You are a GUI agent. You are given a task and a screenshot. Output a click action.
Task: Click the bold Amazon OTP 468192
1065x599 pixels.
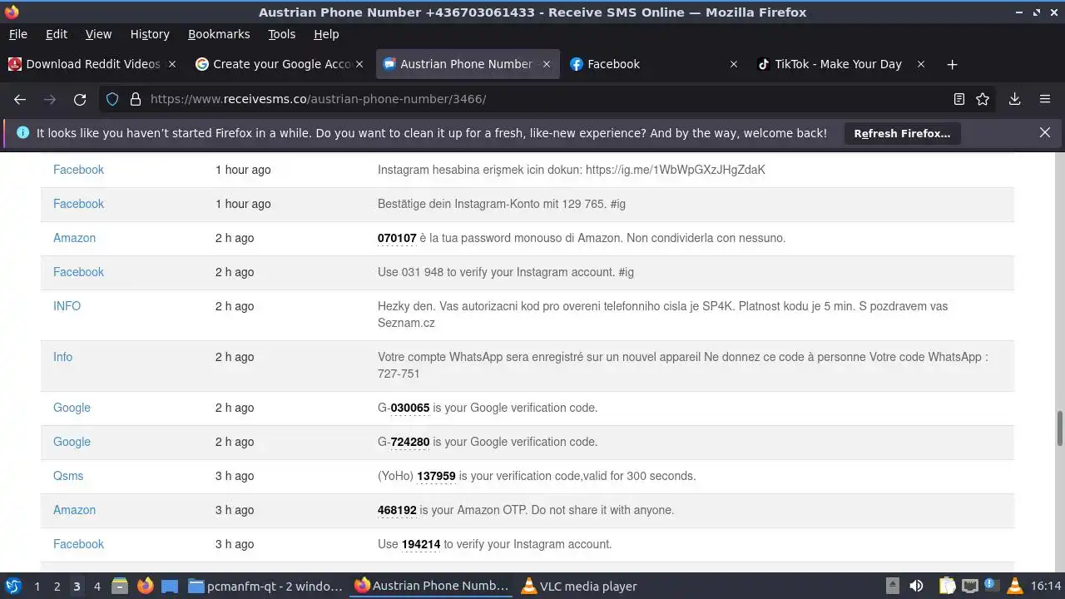coord(397,510)
